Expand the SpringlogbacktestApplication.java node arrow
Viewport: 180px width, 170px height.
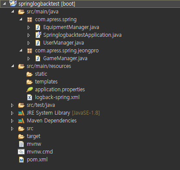point(29,35)
